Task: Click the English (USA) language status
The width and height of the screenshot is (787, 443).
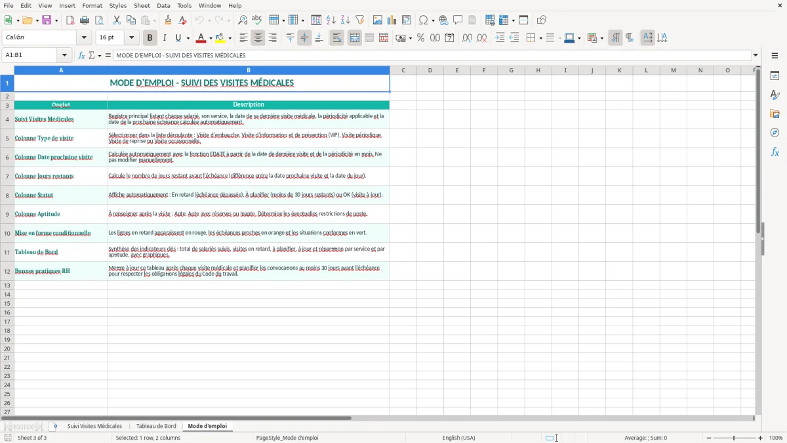Action: (459, 438)
